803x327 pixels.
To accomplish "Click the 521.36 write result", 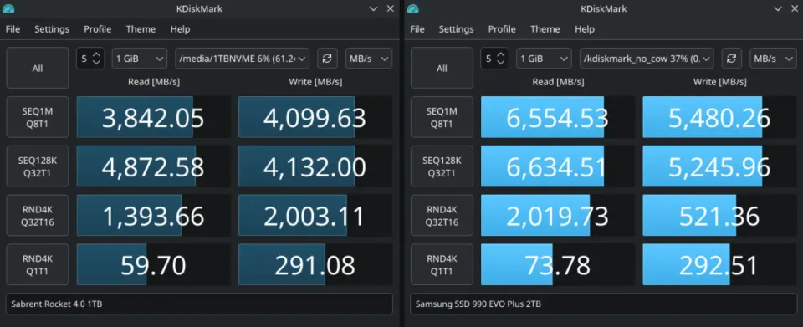I will [719, 216].
